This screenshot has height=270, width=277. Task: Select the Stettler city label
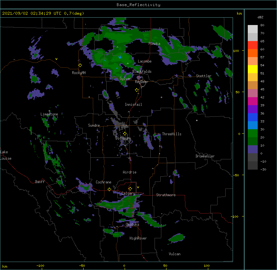(204, 76)
